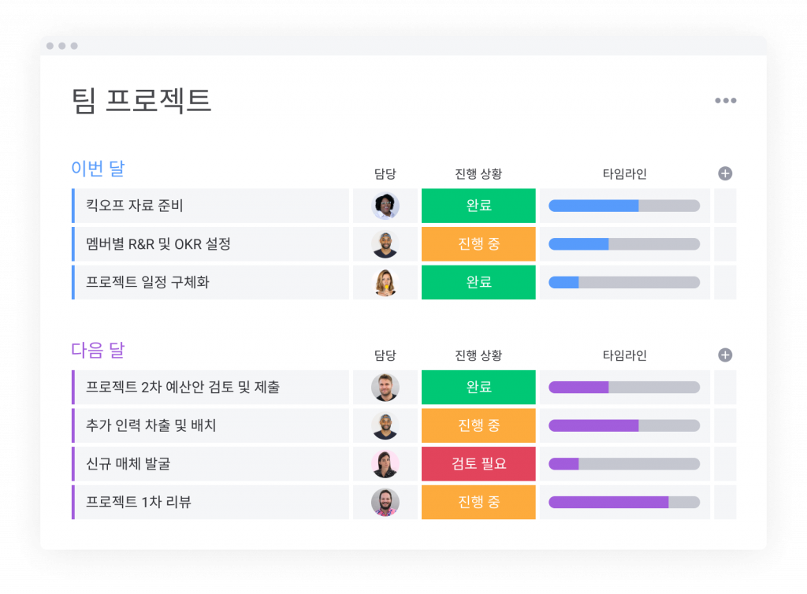Edit the 팀 프로젝트 board title
Image resolution: width=807 pixels, height=594 pixels.
pyautogui.click(x=141, y=100)
